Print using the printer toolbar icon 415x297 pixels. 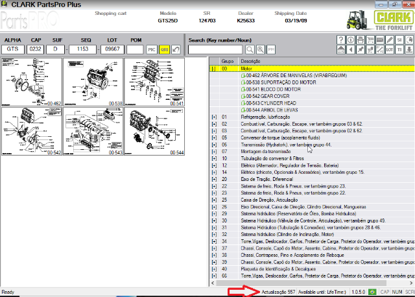[361, 40]
